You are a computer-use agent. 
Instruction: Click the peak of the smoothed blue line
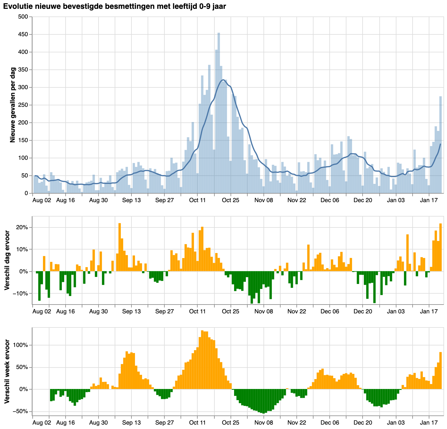tap(223, 80)
